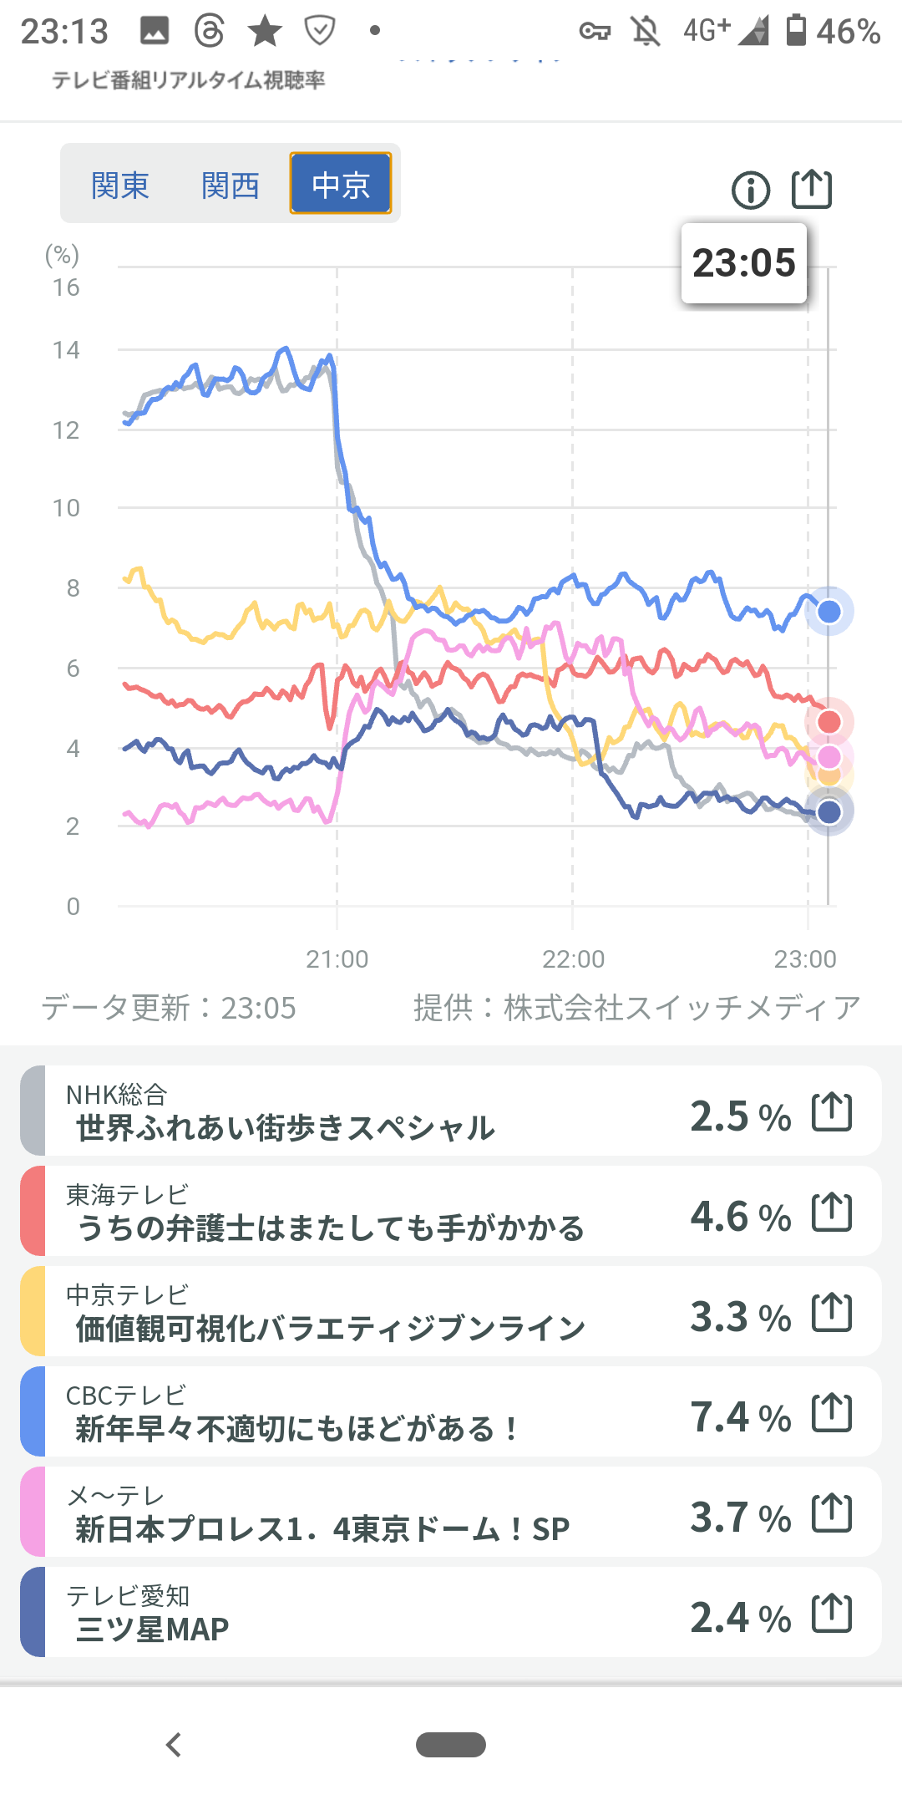The image size is (902, 1805).
Task: Tap 東海テレビ red endpoint on chart
Action: coord(829,722)
